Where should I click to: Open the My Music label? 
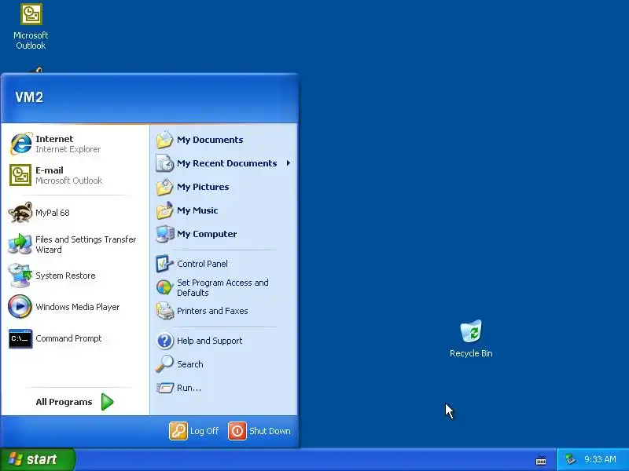coord(197,210)
